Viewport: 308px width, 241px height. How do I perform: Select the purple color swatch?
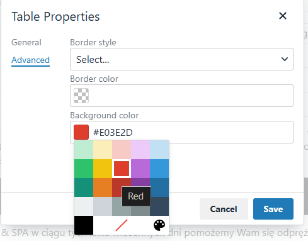[x=140, y=169]
